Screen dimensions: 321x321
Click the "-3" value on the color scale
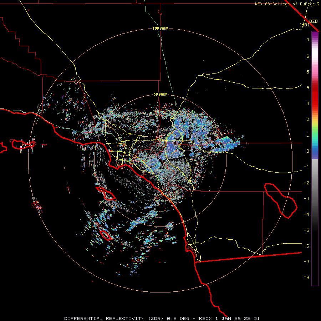306,199
